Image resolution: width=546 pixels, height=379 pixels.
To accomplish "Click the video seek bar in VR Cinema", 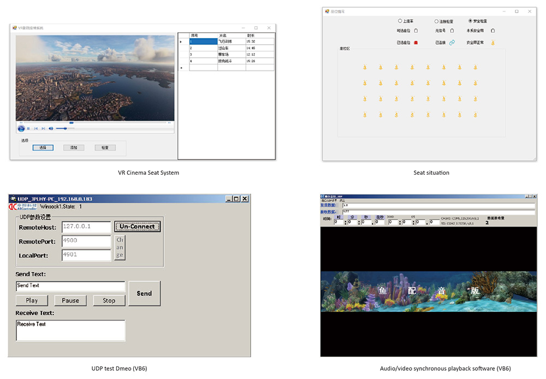I will [94, 123].
